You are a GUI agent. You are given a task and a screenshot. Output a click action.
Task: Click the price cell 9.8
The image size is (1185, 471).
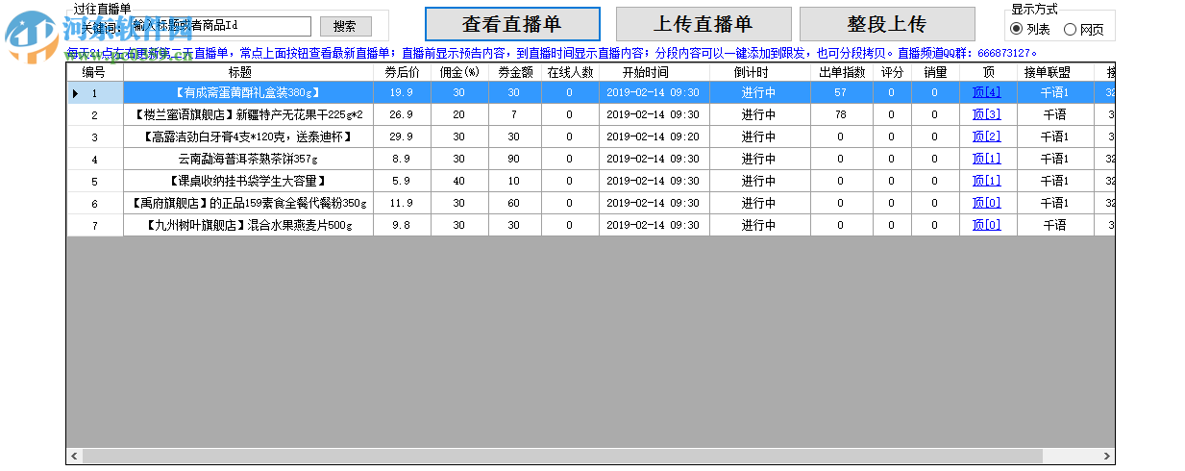tap(402, 225)
